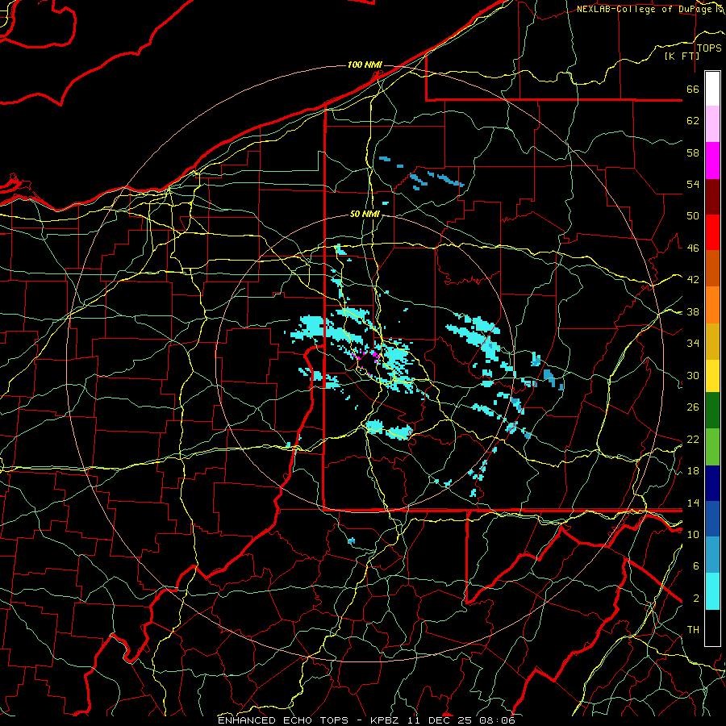
Task: Click the 62 value on the legend
Action: tap(693, 121)
